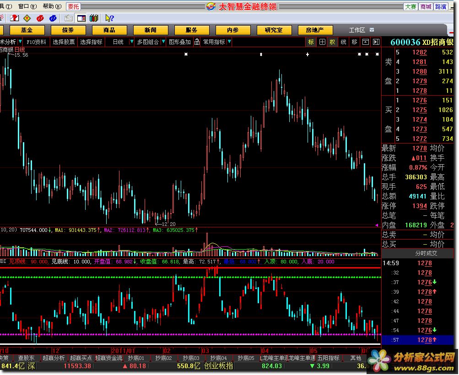Click the highlighted :57 trade row
Viewport: 459px width, 375px height.
418,340
